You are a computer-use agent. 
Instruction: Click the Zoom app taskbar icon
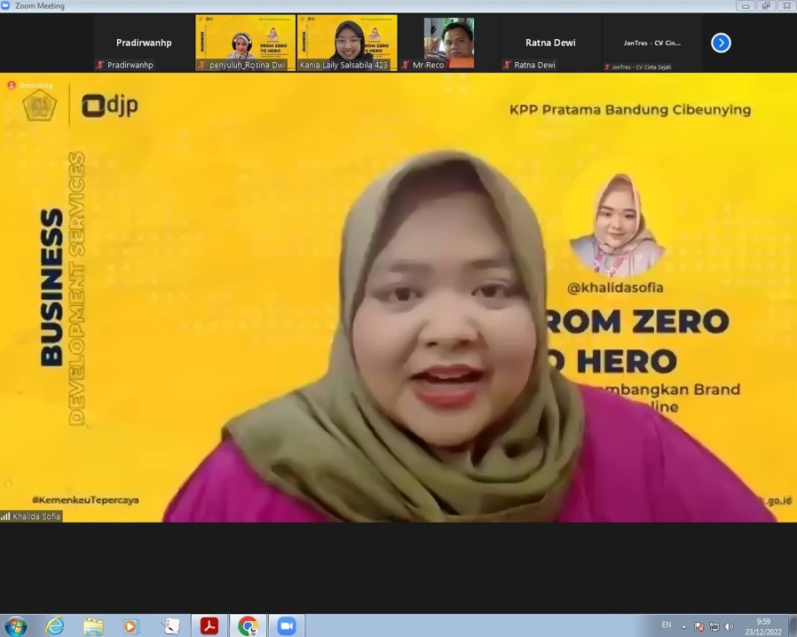point(286,625)
